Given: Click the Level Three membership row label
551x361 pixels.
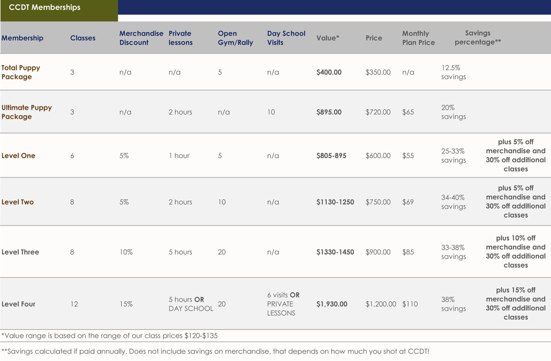Looking at the screenshot, I should [21, 252].
